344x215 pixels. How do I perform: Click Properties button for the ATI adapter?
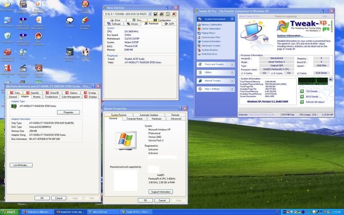pos(69,112)
